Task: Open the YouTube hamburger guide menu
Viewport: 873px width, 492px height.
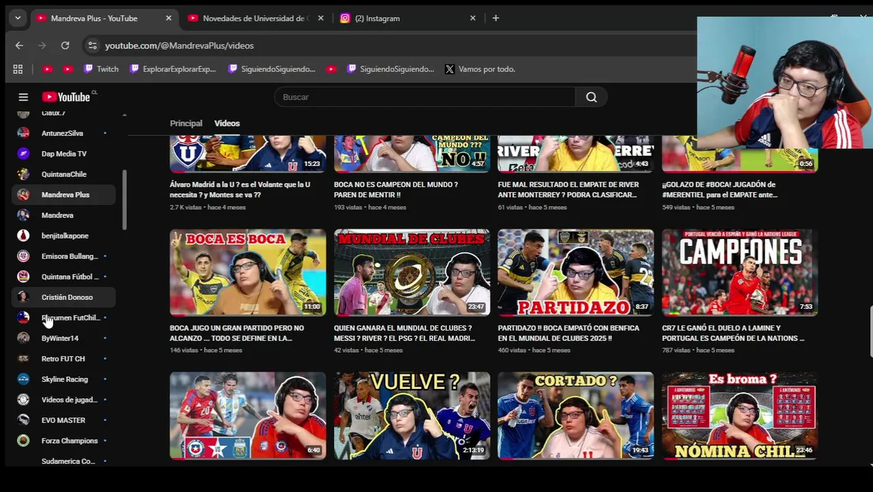Action: pos(23,97)
